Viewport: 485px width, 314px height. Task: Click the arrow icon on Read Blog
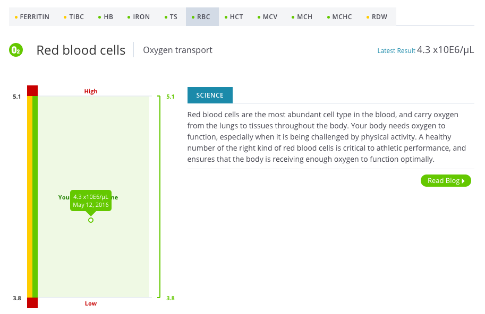pos(462,180)
